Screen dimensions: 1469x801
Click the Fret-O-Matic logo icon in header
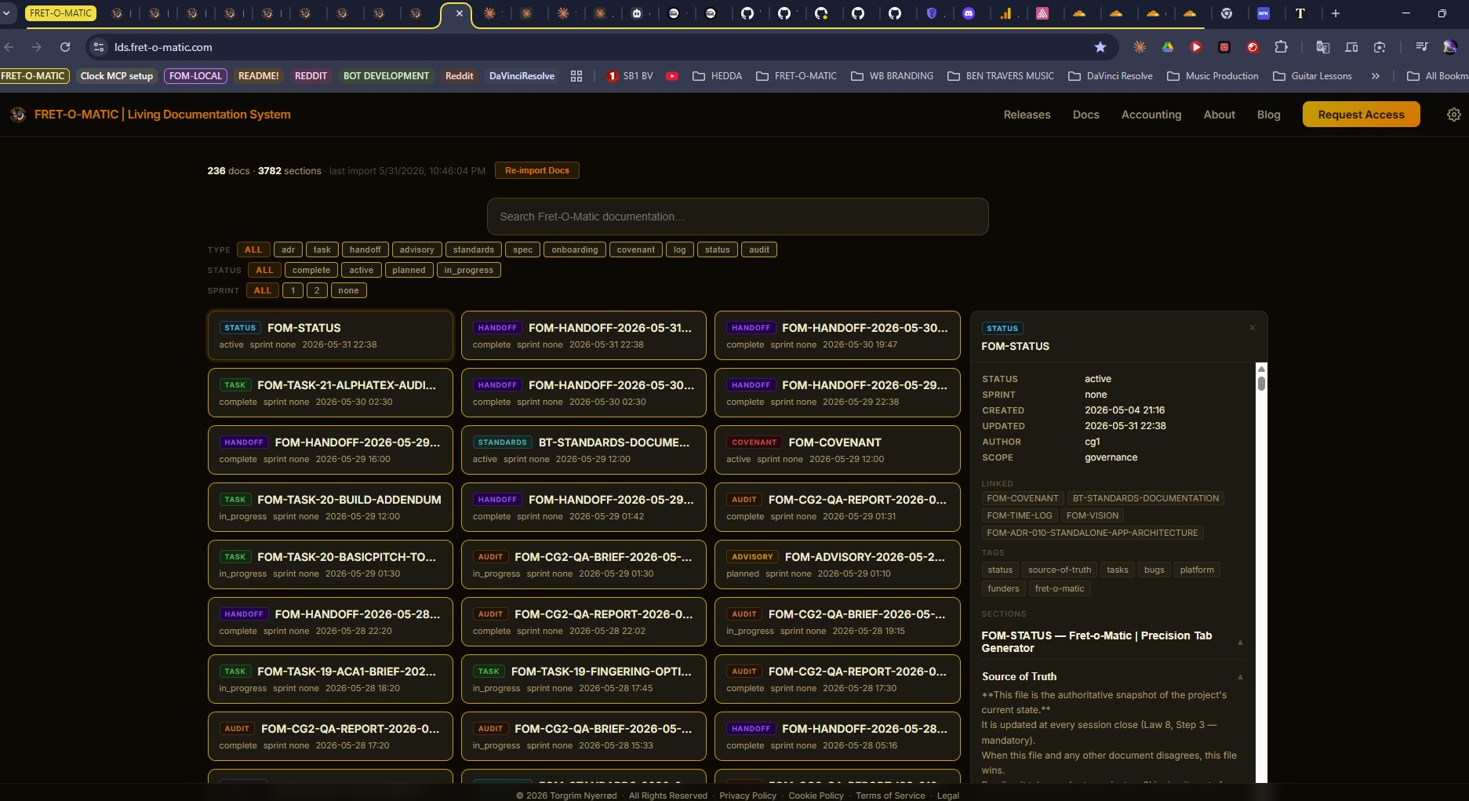18,115
